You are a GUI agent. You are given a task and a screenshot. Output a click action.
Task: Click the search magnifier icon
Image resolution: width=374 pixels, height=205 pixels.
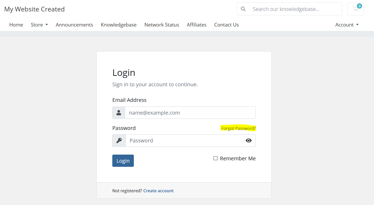(243, 9)
